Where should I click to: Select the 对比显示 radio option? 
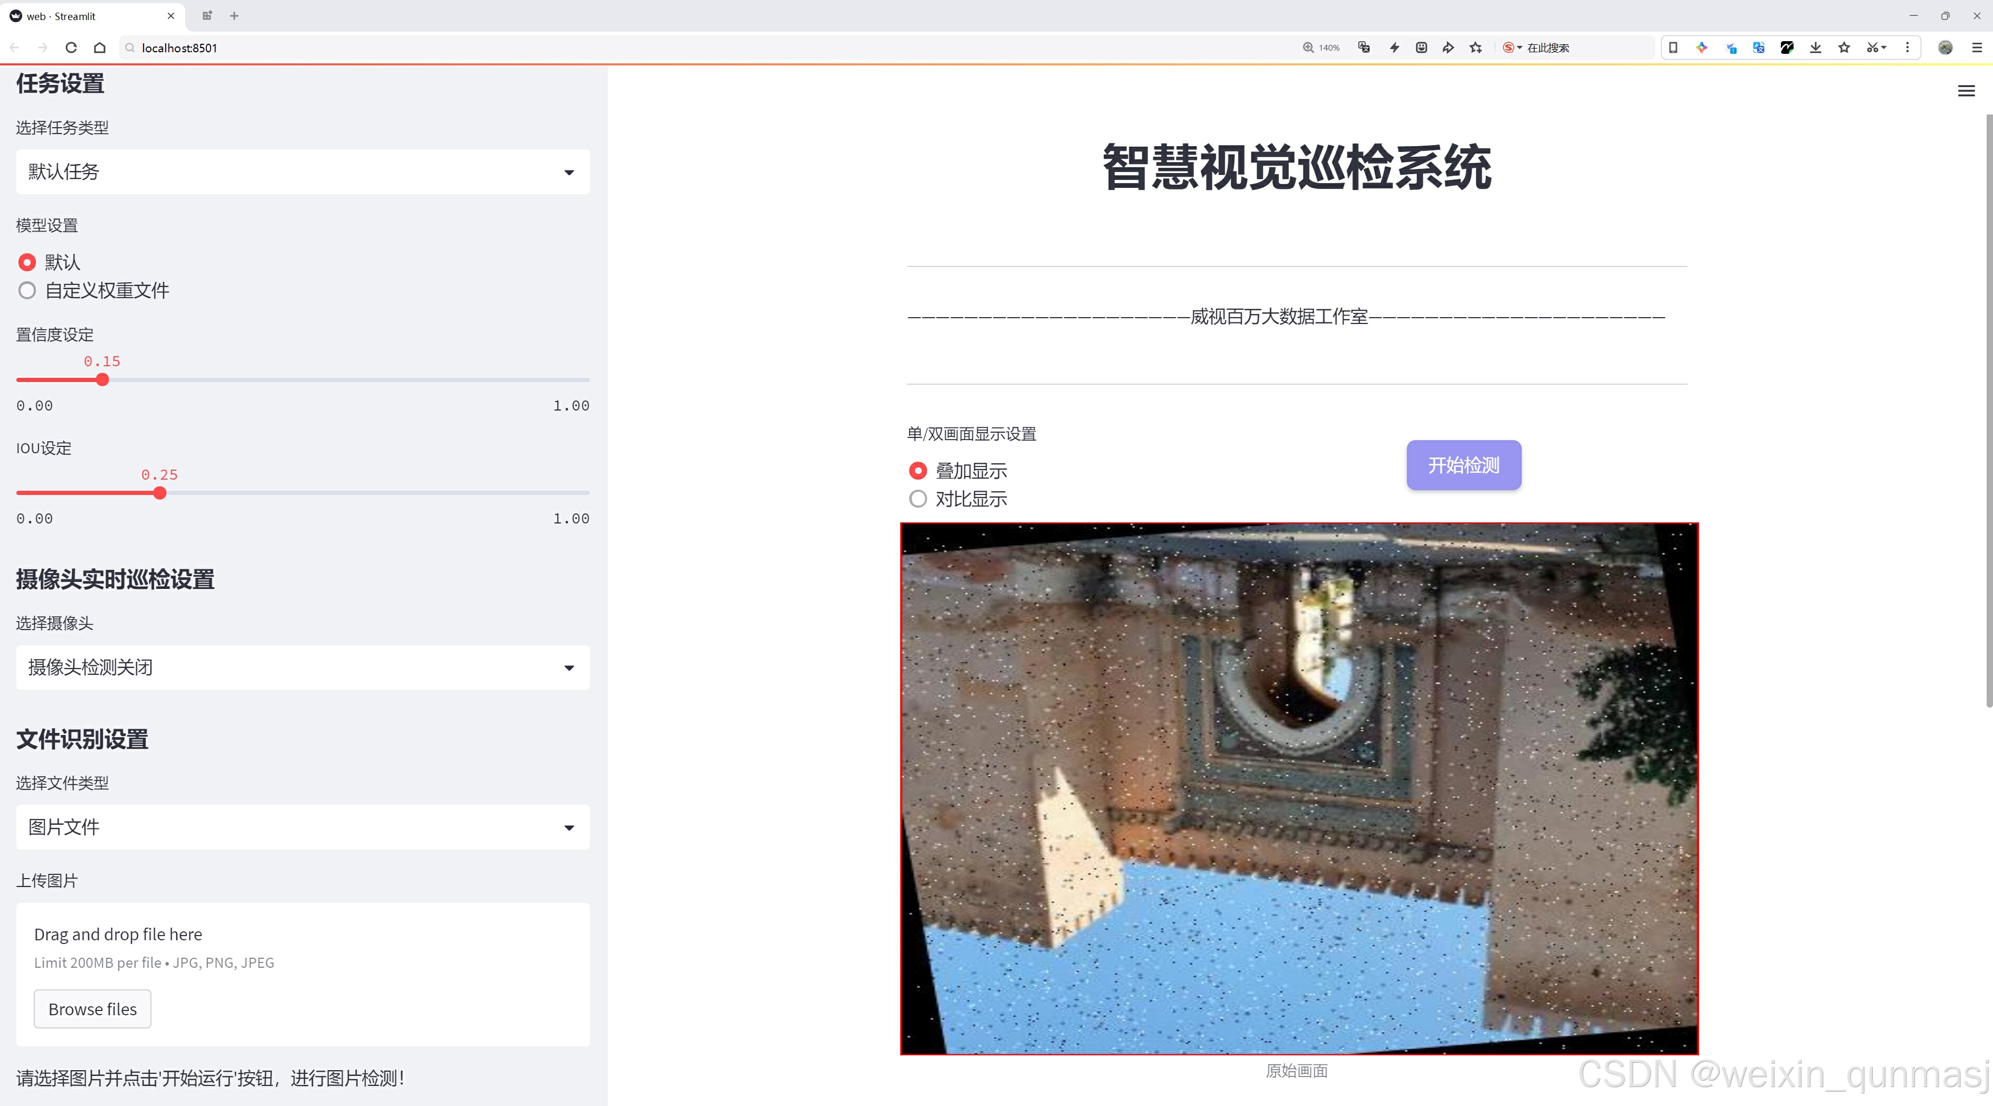pos(918,499)
